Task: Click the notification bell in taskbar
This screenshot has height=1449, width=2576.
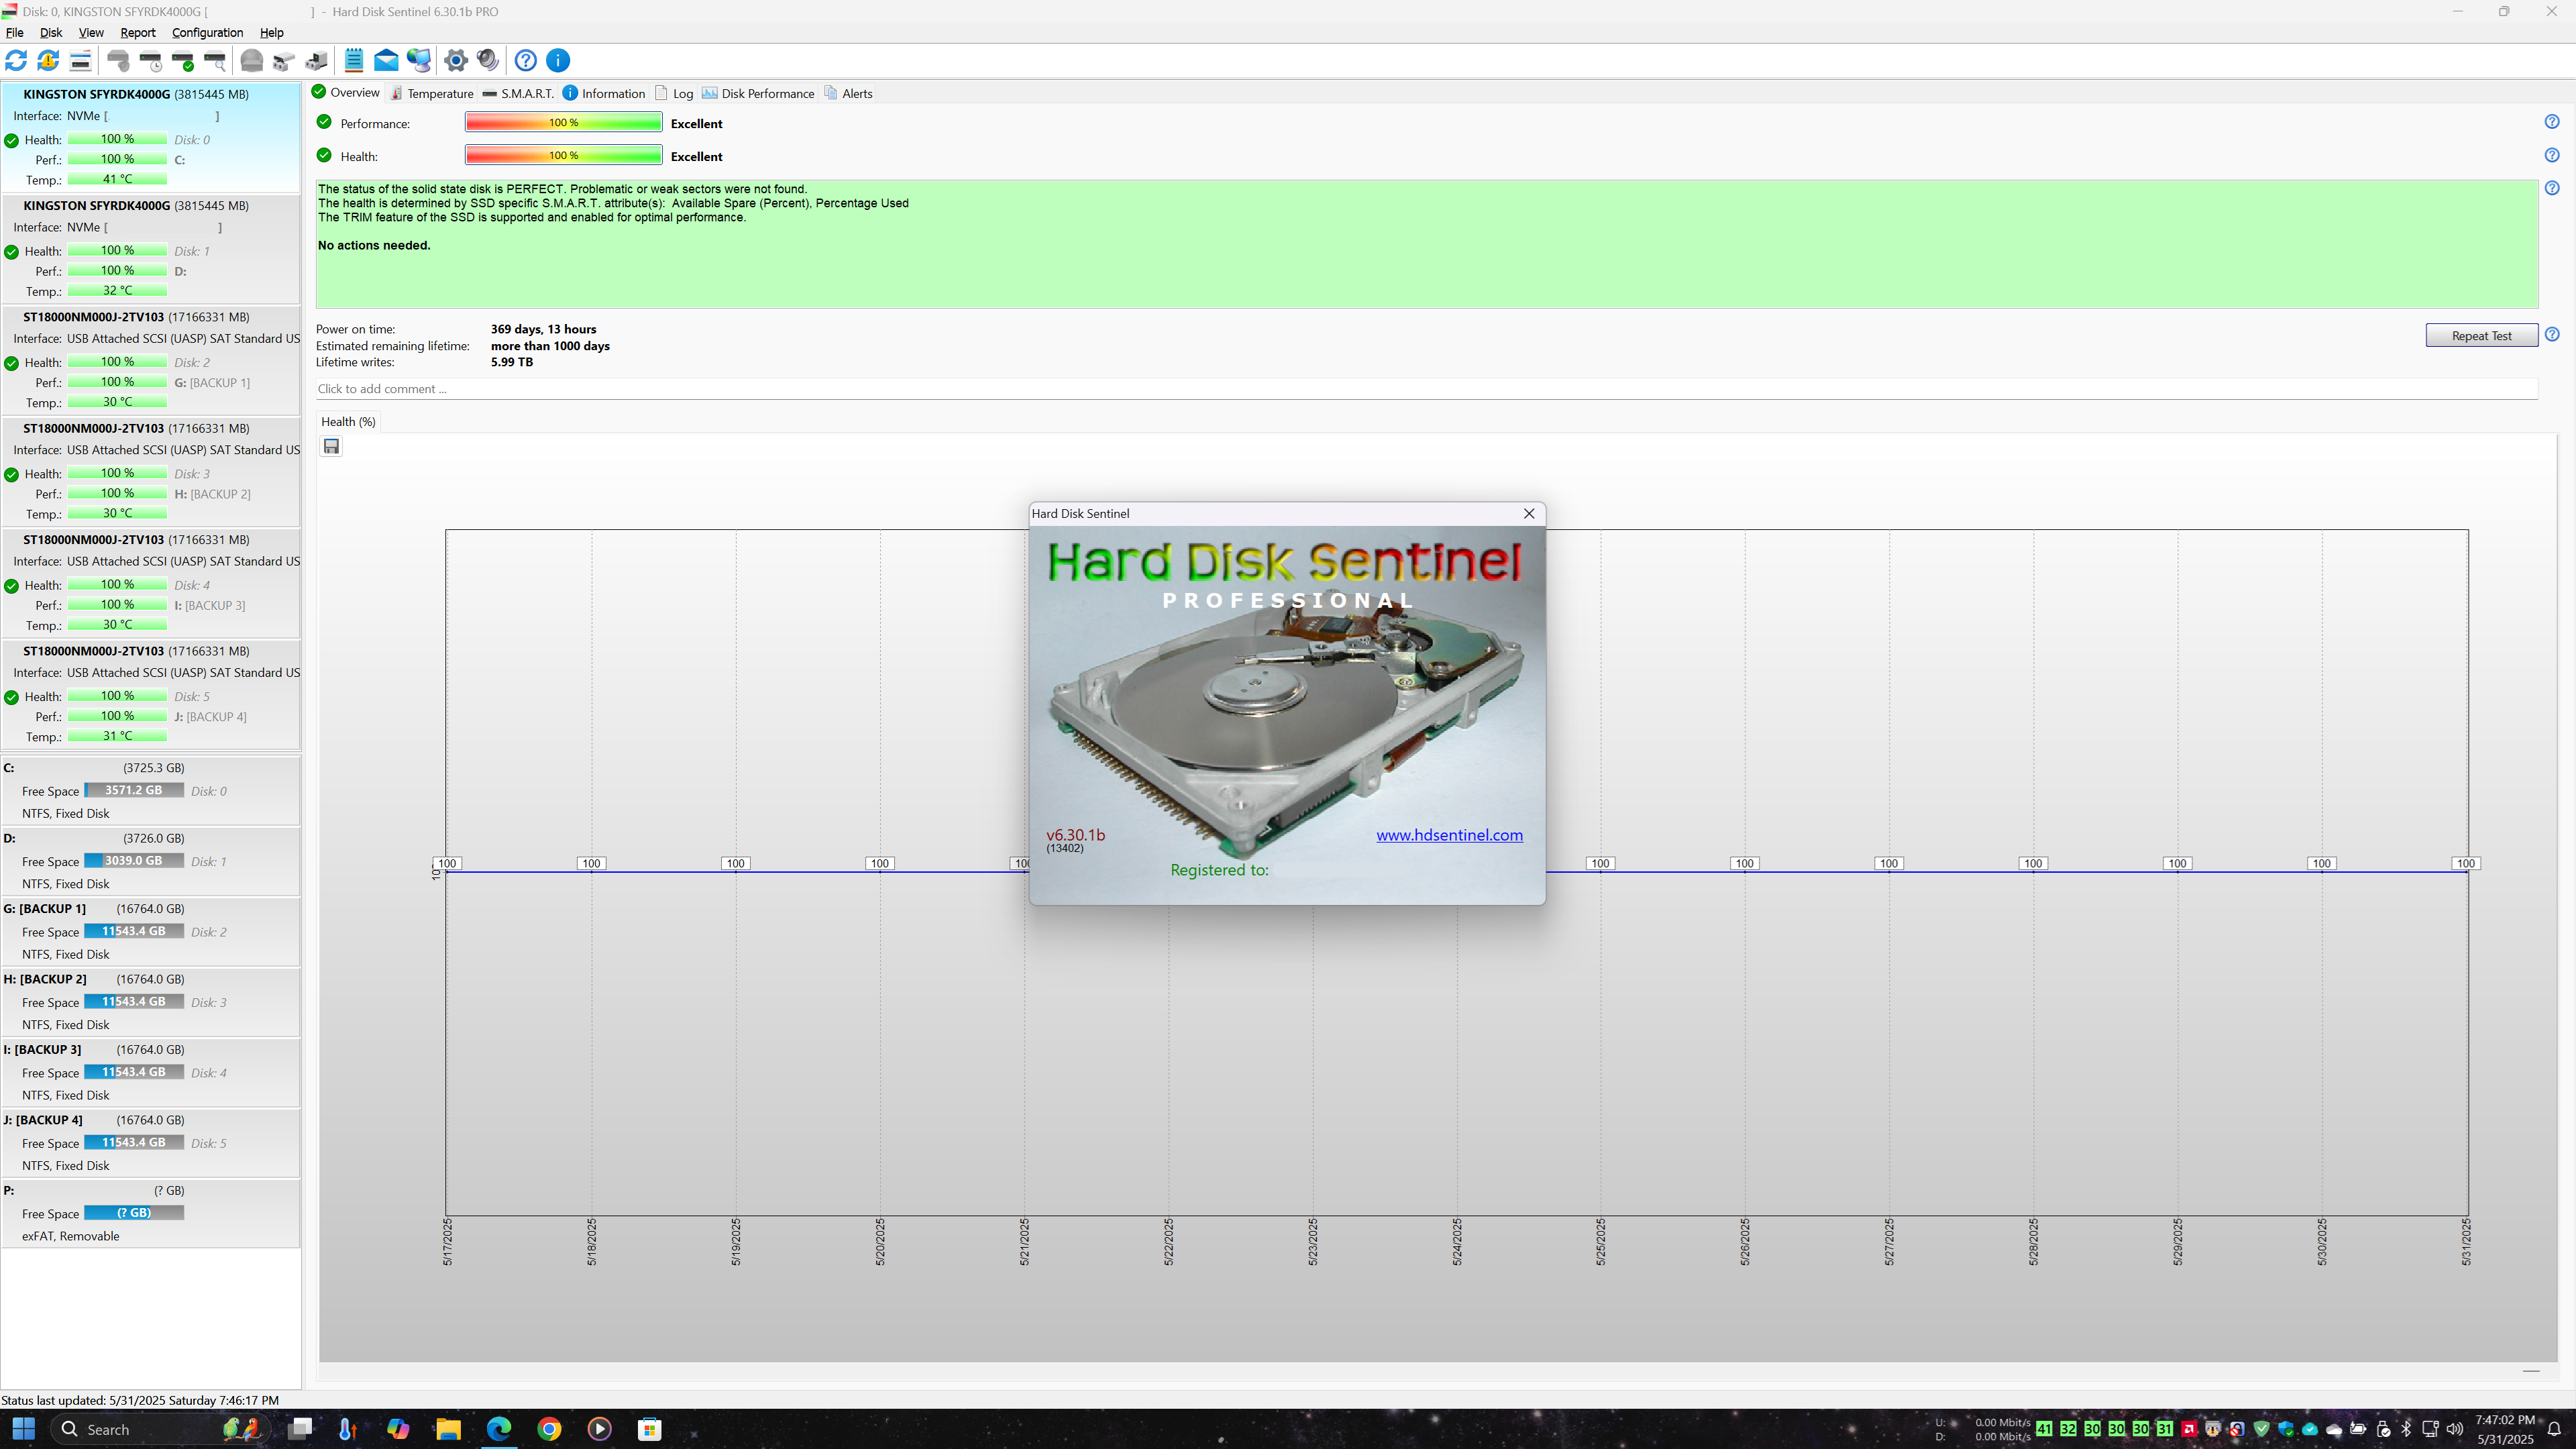Action: pos(2553,1429)
